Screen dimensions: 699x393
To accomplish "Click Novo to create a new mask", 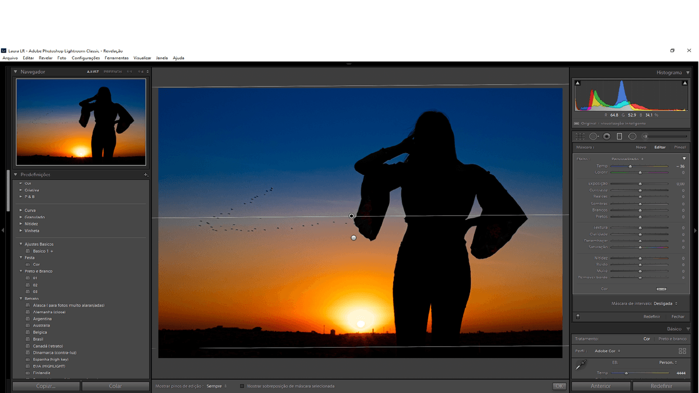I will 641,147.
